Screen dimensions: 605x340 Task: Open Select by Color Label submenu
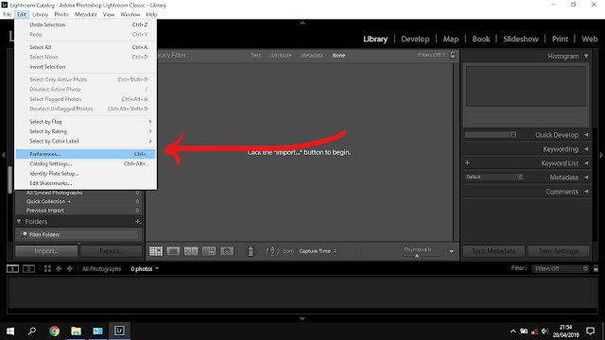pos(86,141)
